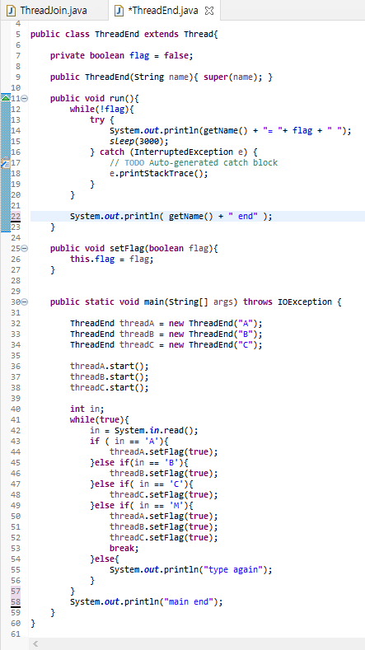The height and width of the screenshot is (650, 365).
Task: Click 'in = System.in.read();' line
Action: pos(144,431)
